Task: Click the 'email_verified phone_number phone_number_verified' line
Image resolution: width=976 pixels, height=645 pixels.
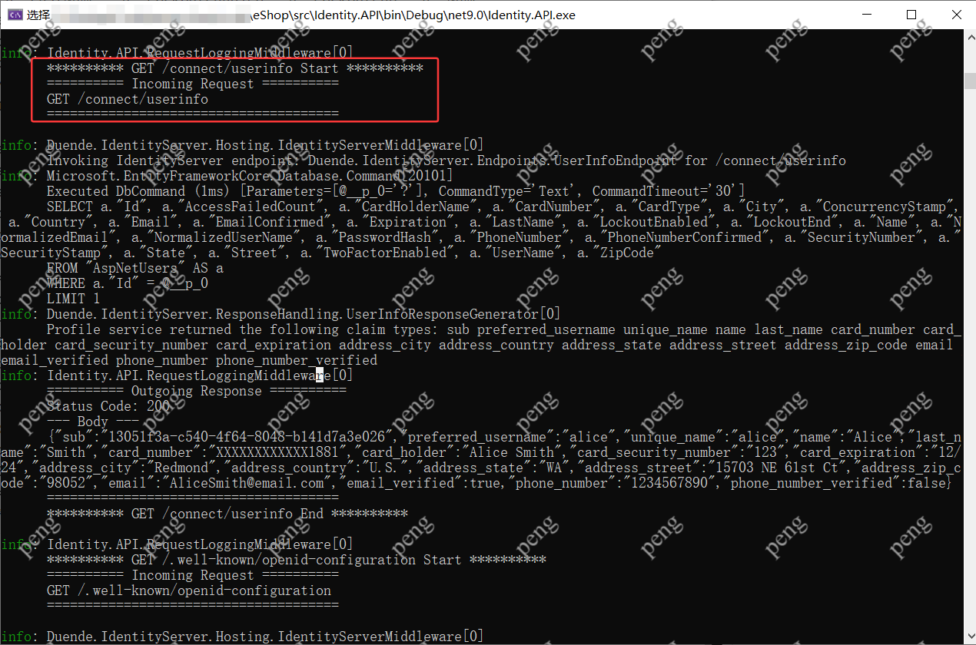Action: (189, 360)
